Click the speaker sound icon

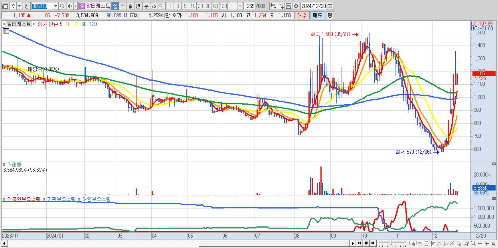pyautogui.click(x=70, y=6)
